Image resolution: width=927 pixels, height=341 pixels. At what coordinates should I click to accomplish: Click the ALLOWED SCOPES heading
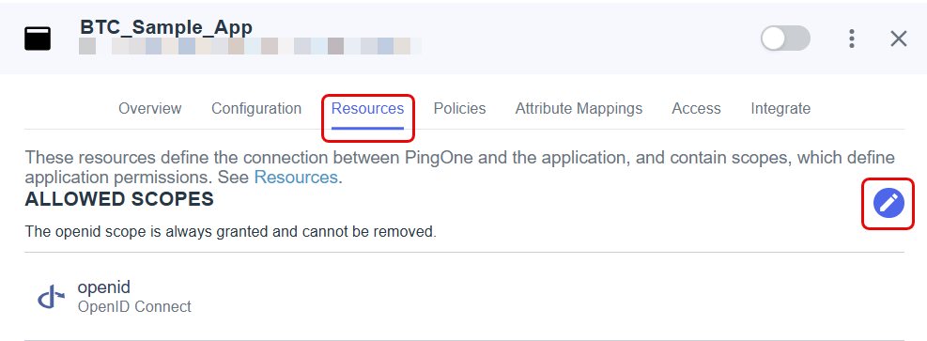119,200
